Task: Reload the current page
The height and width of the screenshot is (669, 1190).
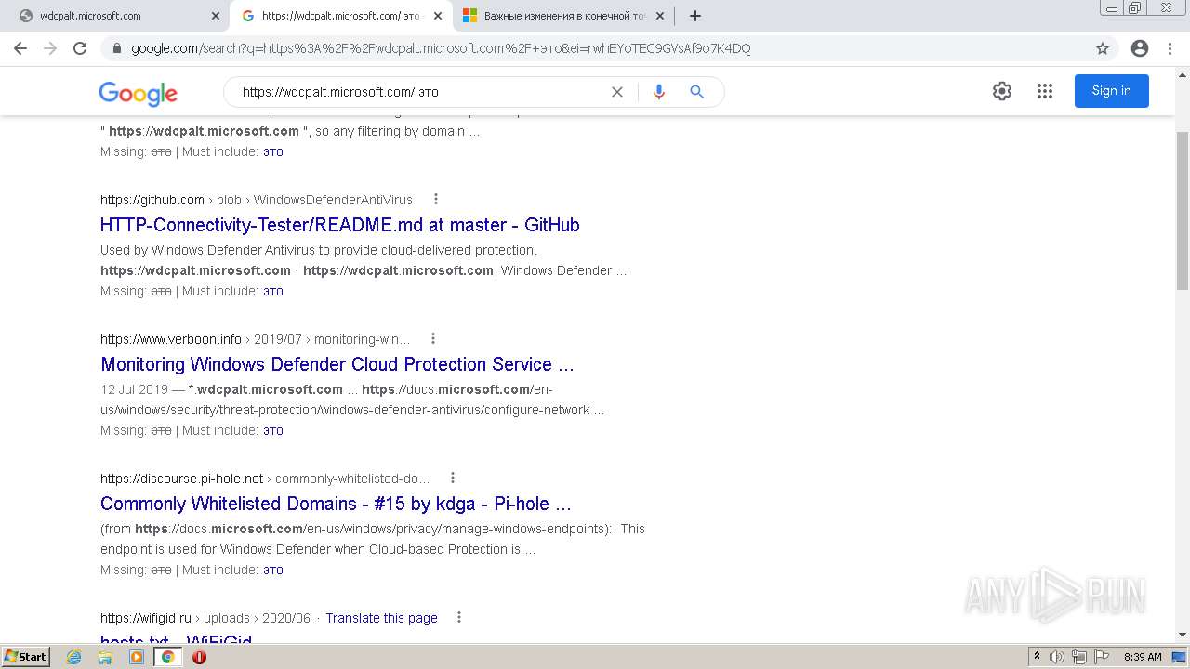Action: (80, 48)
